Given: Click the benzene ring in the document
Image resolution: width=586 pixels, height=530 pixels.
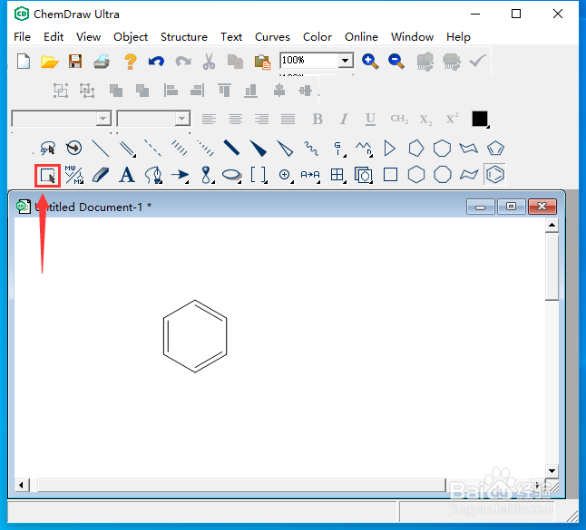Looking at the screenshot, I should (x=195, y=336).
